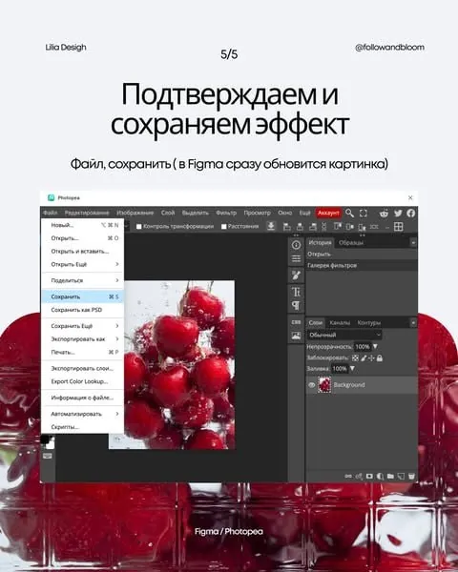Choose Скрипты... menu entry
458x572 pixels.
pyautogui.click(x=83, y=427)
